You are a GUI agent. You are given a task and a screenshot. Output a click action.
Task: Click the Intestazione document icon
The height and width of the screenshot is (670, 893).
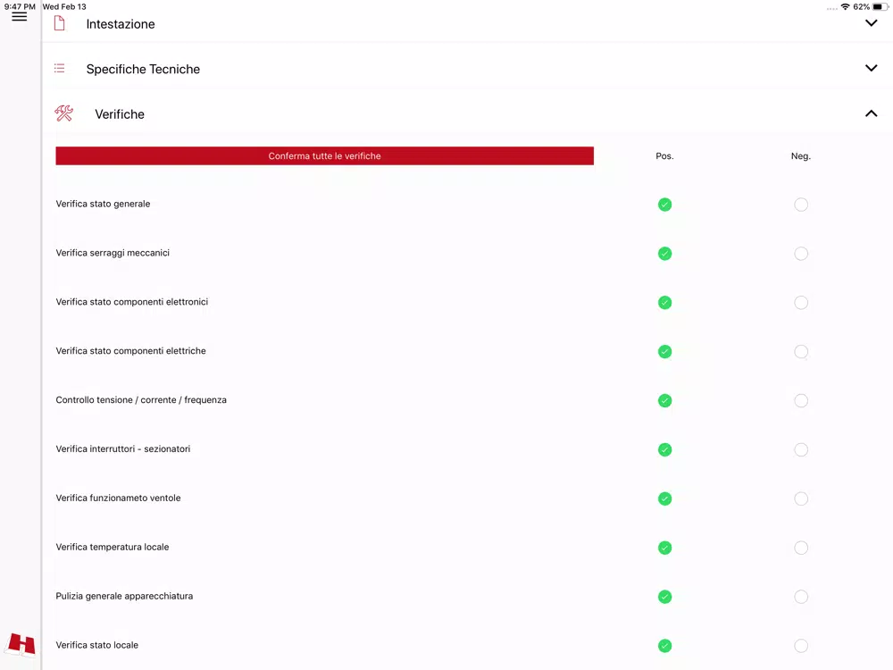(59, 23)
